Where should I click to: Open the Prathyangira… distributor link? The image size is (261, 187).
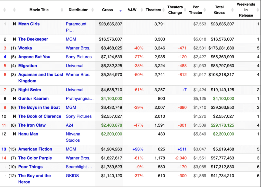pos(80,98)
